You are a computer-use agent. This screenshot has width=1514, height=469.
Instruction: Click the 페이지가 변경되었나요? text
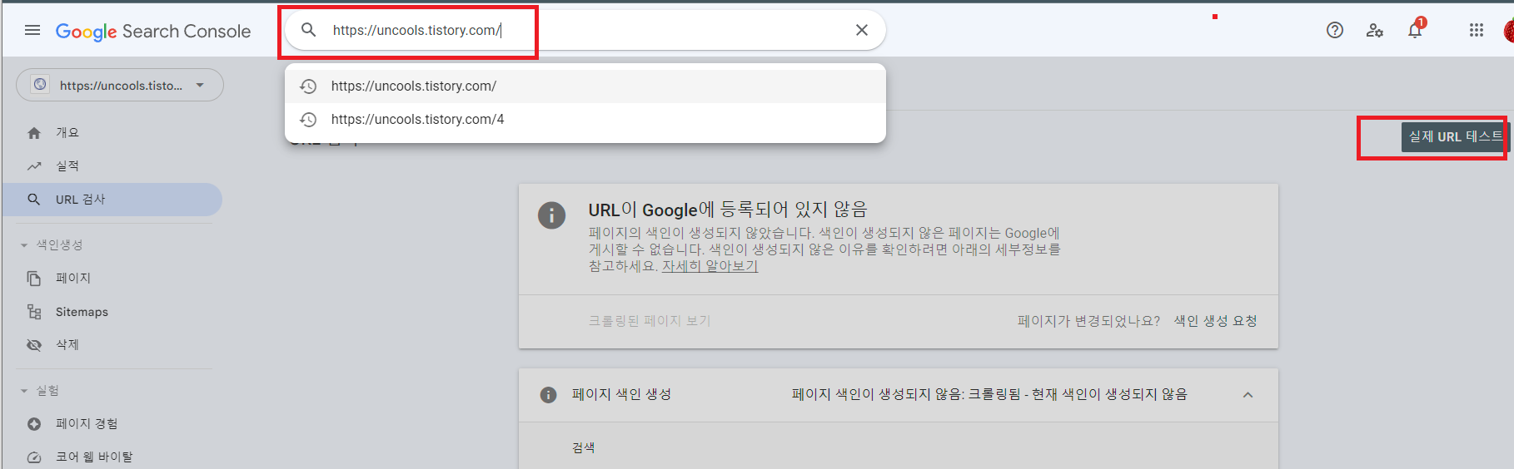click(1088, 321)
